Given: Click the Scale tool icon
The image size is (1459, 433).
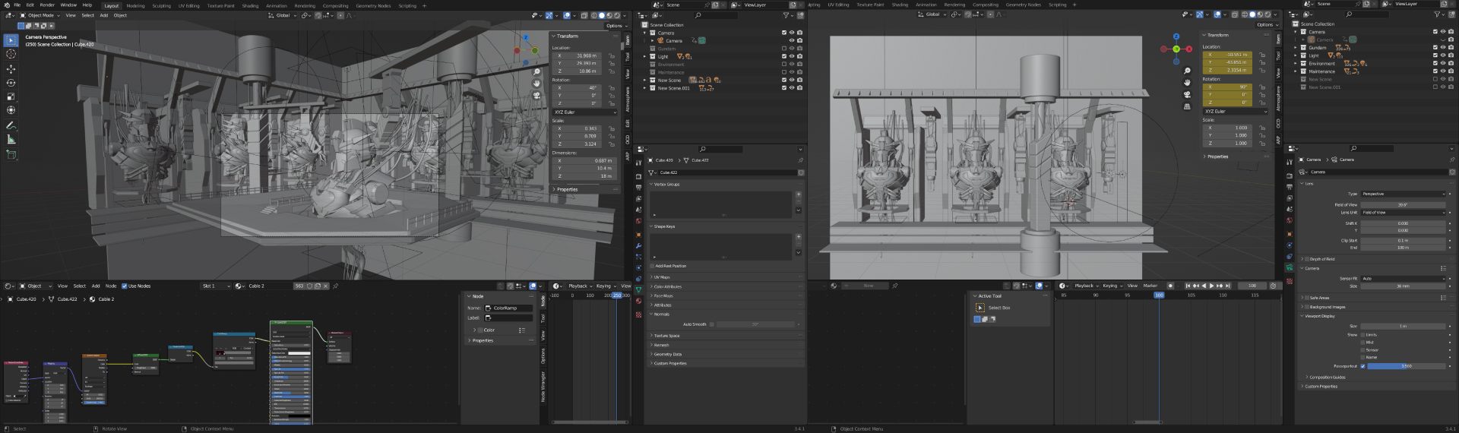Looking at the screenshot, I should point(11,96).
